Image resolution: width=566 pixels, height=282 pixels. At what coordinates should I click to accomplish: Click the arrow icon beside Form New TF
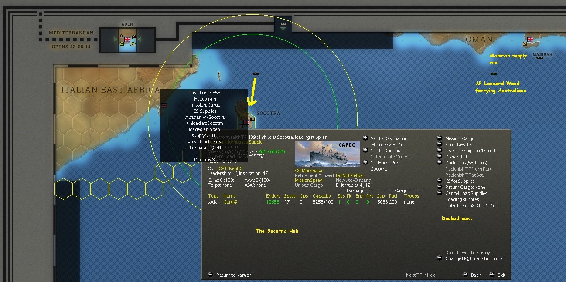coord(440,144)
